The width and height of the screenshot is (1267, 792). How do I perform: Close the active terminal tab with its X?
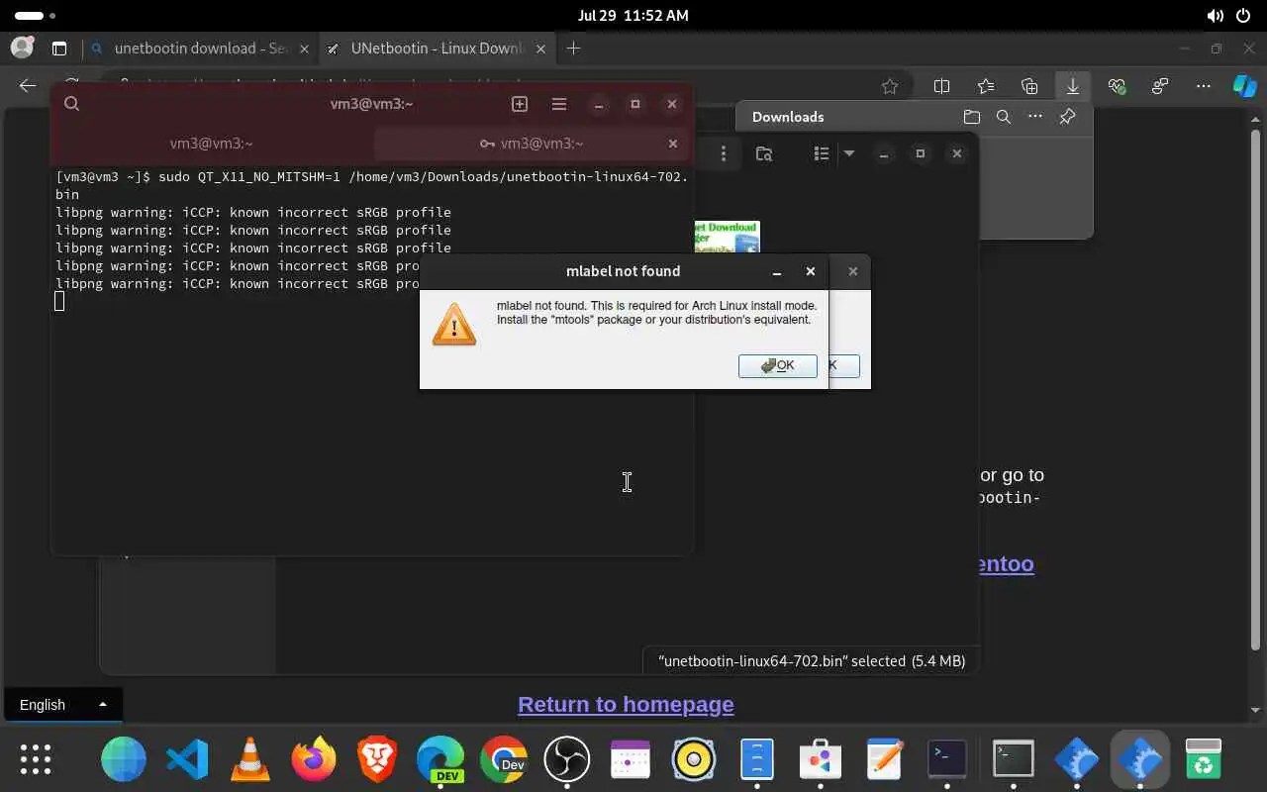tap(673, 144)
